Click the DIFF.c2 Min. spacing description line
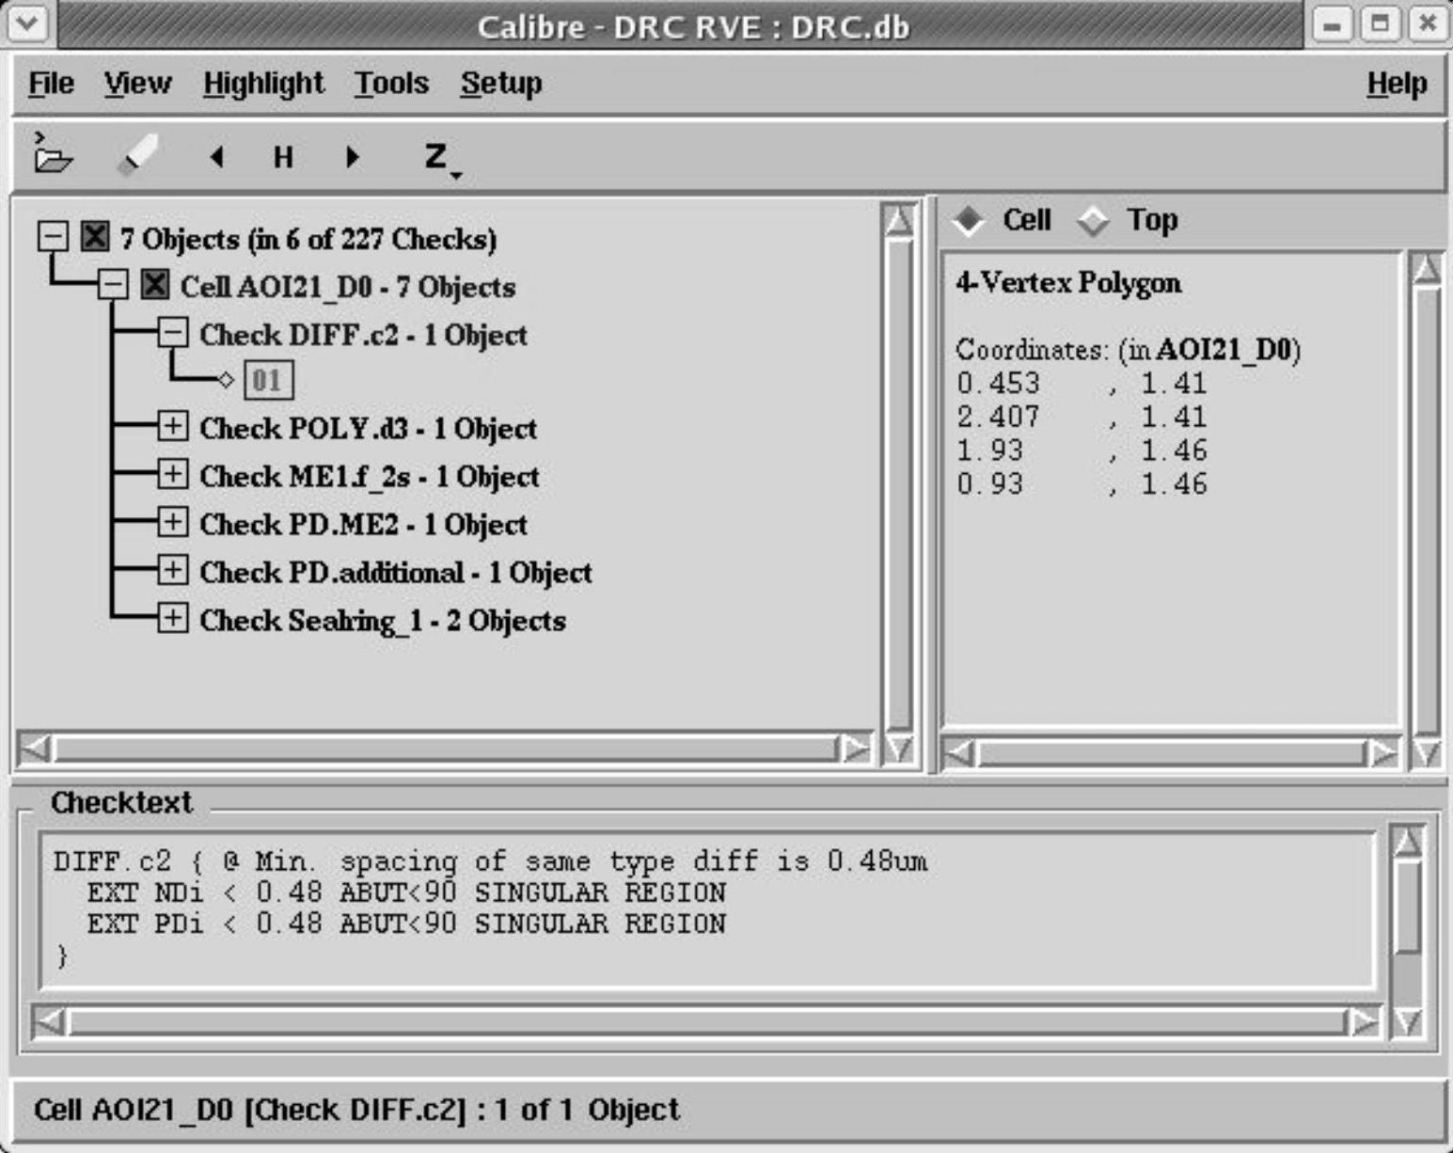 490,861
